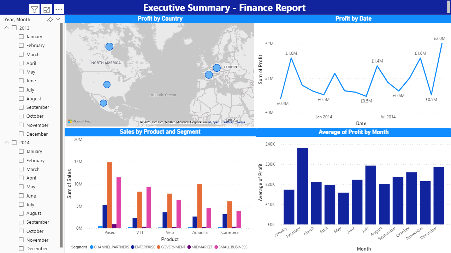The height and width of the screenshot is (253, 451).
Task: Click the Germany bubble on the Europe map
Action: click(216, 68)
